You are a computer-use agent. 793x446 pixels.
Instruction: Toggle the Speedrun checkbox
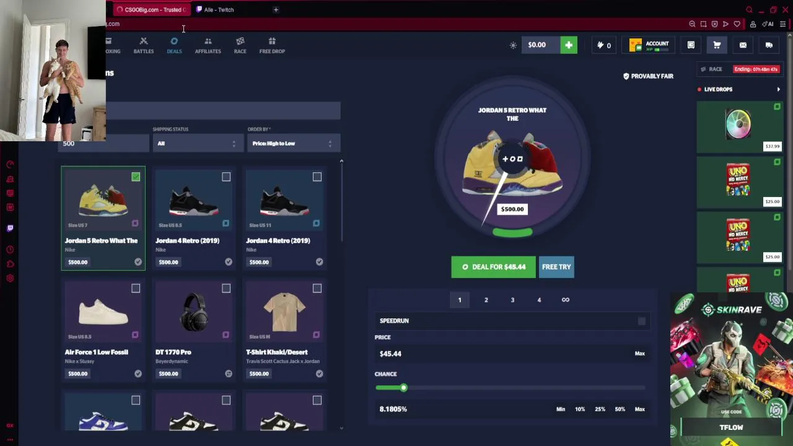(x=641, y=321)
